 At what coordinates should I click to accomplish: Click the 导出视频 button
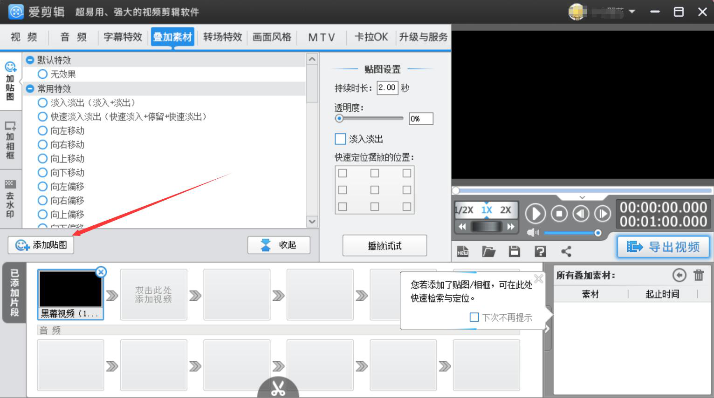pos(664,247)
